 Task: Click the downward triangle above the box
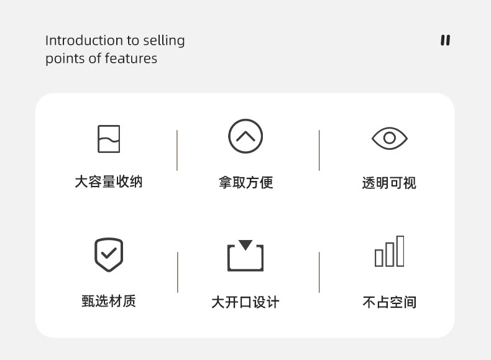[245, 245]
